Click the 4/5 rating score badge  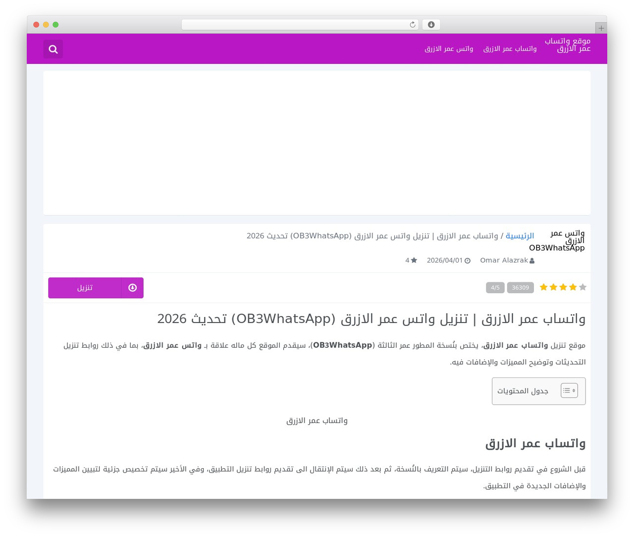(495, 287)
